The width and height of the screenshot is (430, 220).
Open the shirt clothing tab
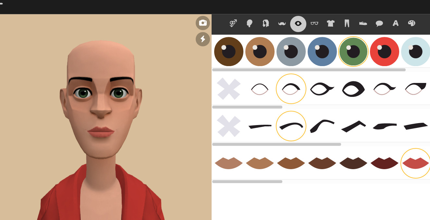330,23
